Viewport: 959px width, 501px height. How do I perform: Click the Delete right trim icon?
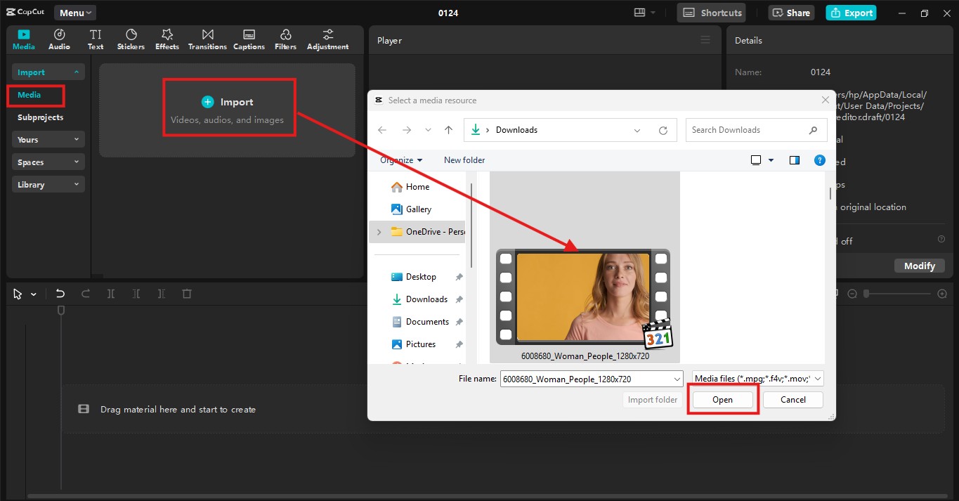coord(162,294)
